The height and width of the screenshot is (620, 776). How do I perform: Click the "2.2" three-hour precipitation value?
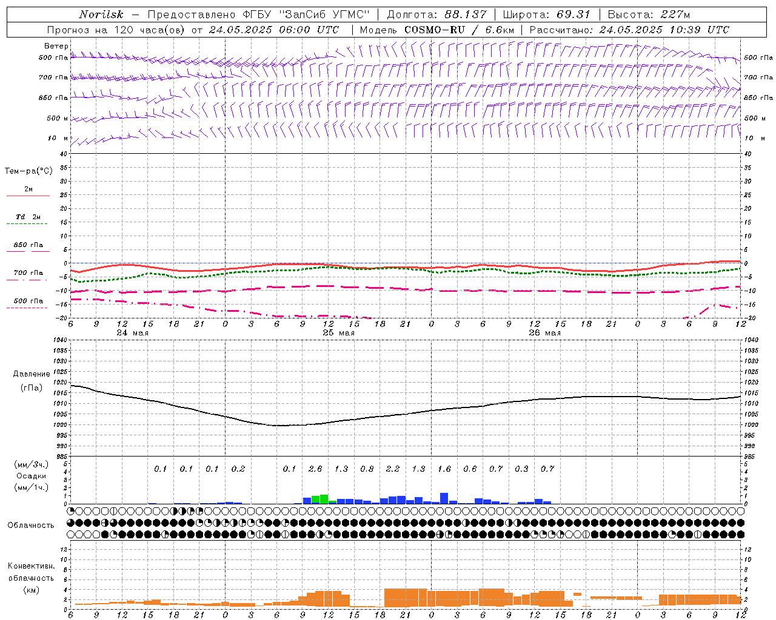point(393,469)
